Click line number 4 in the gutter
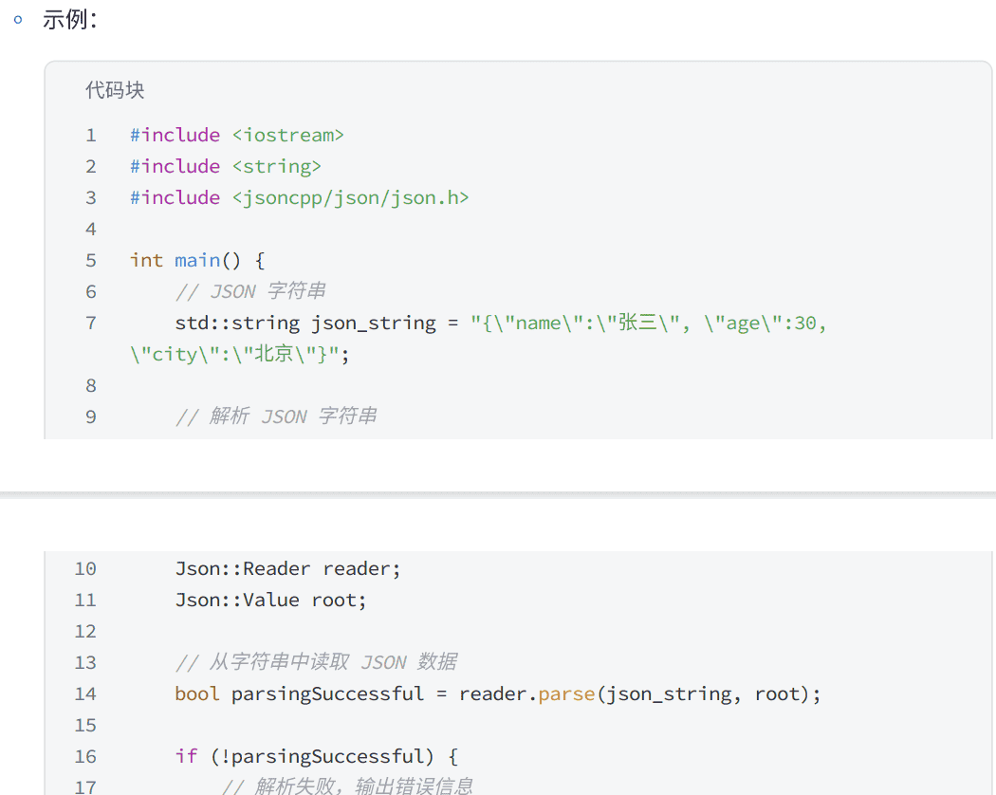The width and height of the screenshot is (996, 795). 91,229
